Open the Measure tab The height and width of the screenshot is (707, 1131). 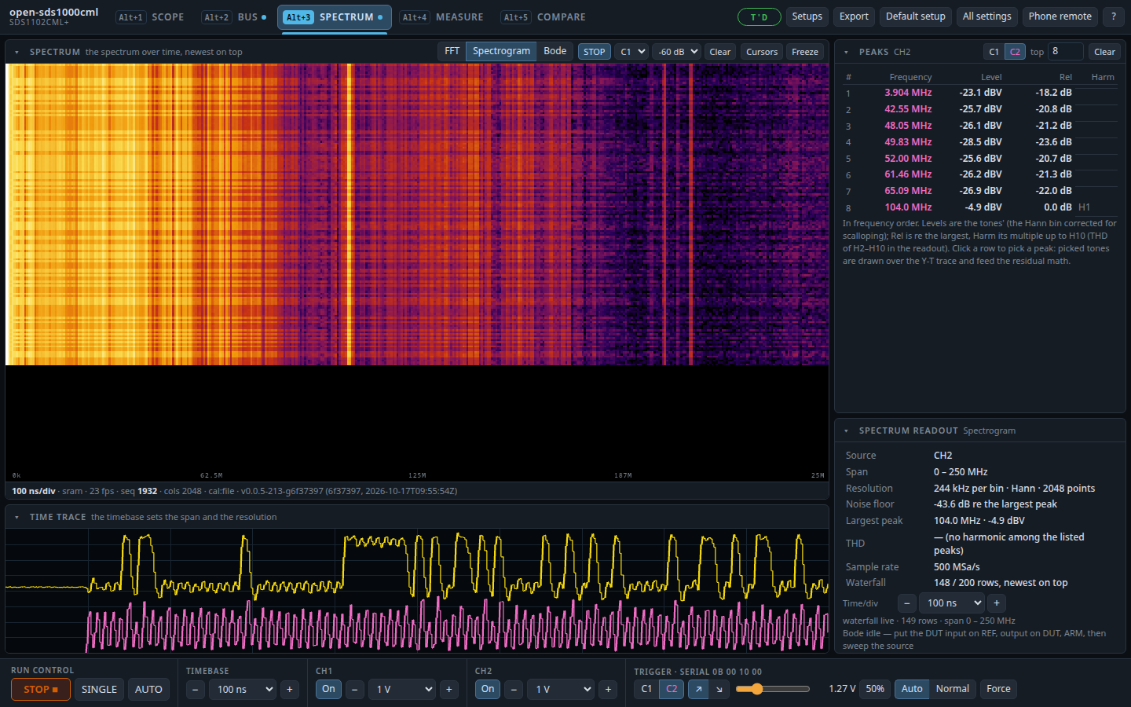tap(441, 17)
